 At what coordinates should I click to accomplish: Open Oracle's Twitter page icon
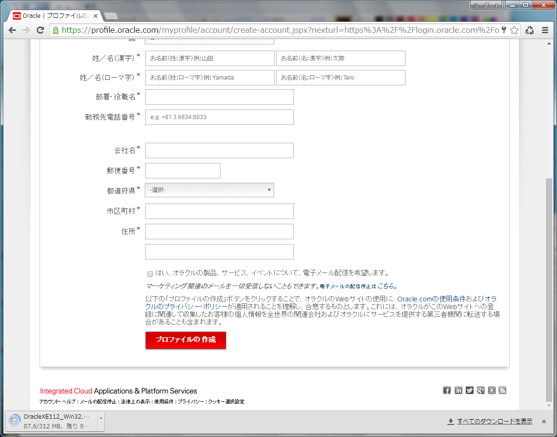coord(470,391)
